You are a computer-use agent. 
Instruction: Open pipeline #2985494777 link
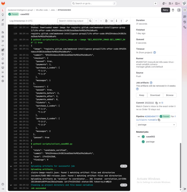(152, 117)
